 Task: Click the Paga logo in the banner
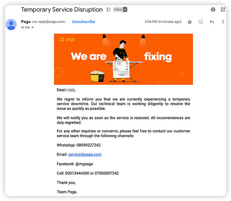(x=67, y=39)
